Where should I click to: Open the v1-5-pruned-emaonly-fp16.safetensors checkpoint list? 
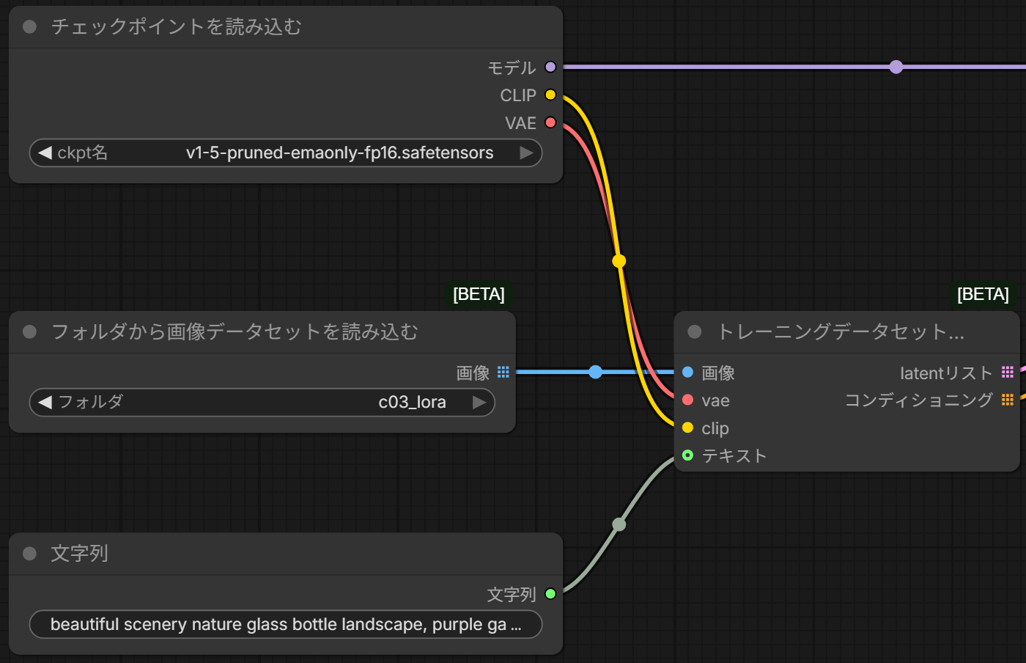coord(286,153)
